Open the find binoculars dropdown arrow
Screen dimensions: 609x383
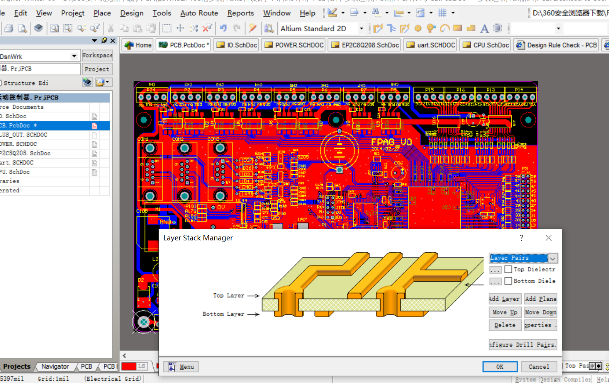[x=387, y=13]
